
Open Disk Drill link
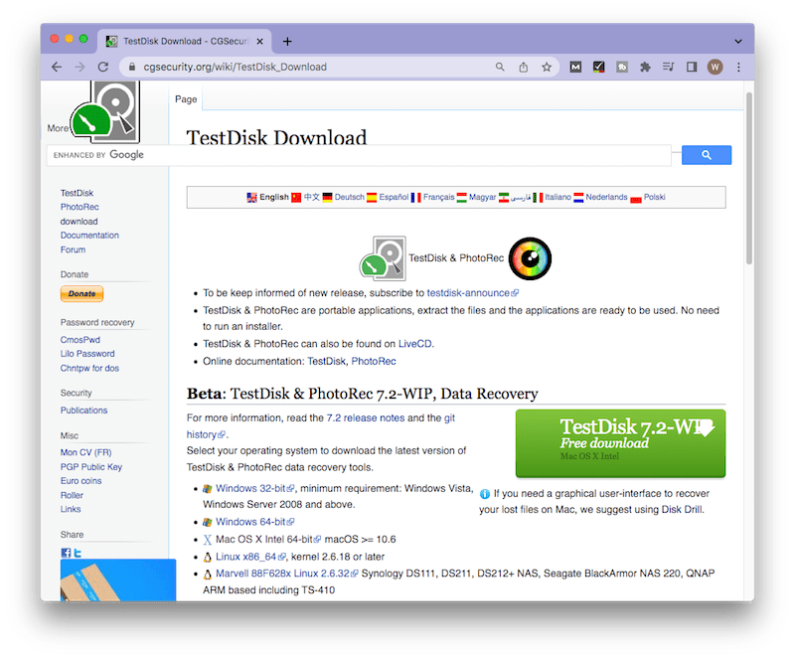682,509
